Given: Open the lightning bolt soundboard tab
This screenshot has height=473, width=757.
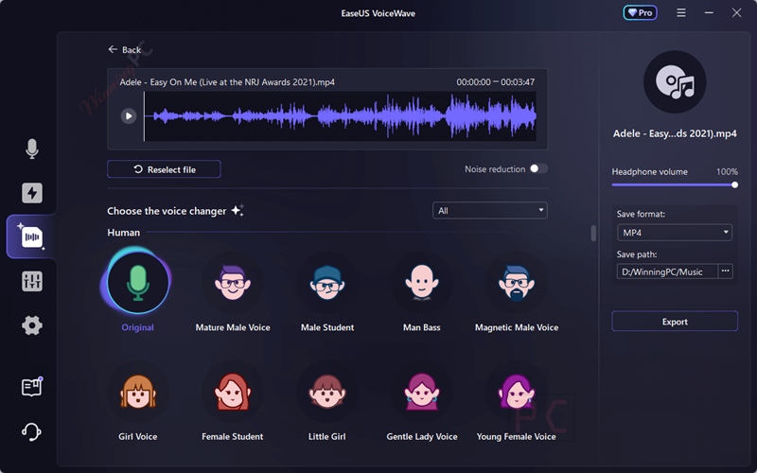Looking at the screenshot, I should click(x=32, y=193).
